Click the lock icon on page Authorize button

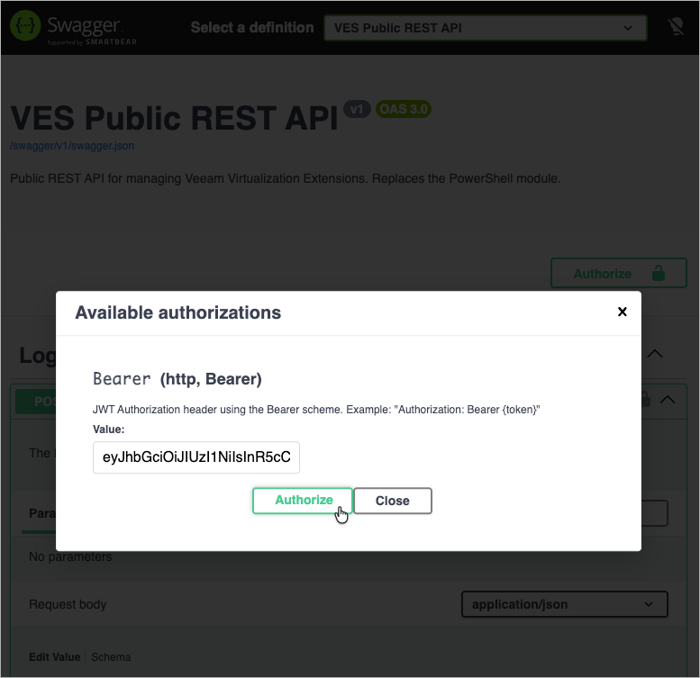(659, 273)
